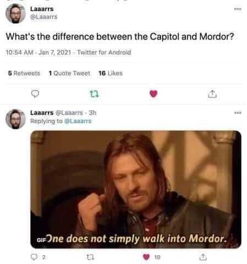Share the GIF reply tweet
This screenshot has height=264, width=247.
[203, 257]
